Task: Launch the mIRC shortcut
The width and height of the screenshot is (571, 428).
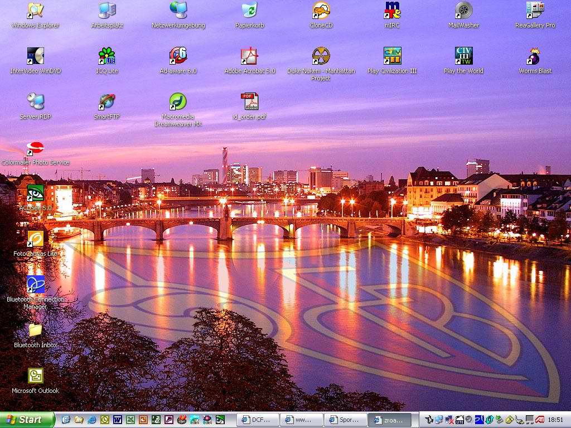Action: [x=392, y=16]
